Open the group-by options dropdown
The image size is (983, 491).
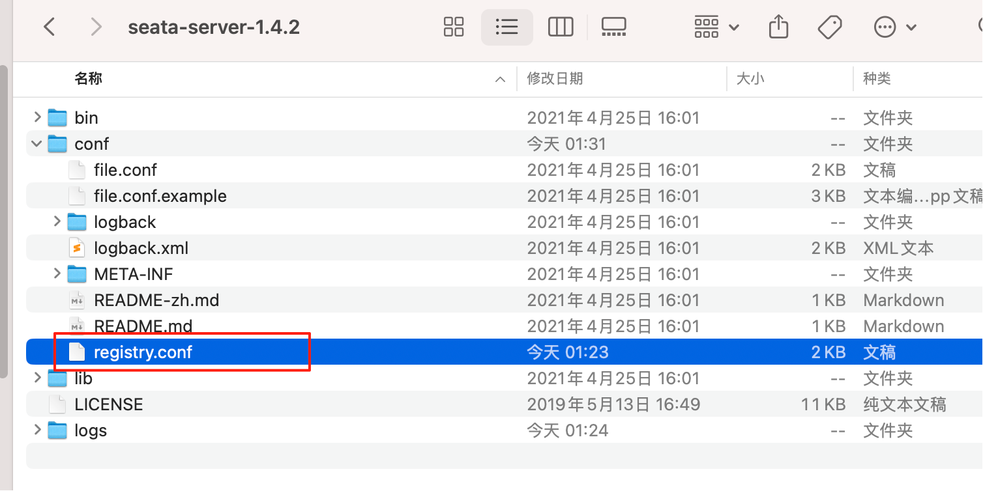pyautogui.click(x=716, y=27)
